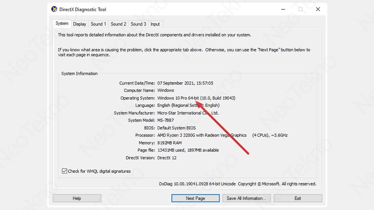The width and height of the screenshot is (374, 210).
Task: Click the date value 07 September 2021
Action: coord(175,83)
